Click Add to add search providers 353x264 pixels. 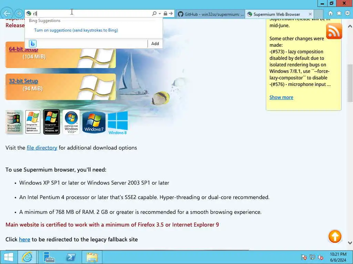(x=155, y=44)
